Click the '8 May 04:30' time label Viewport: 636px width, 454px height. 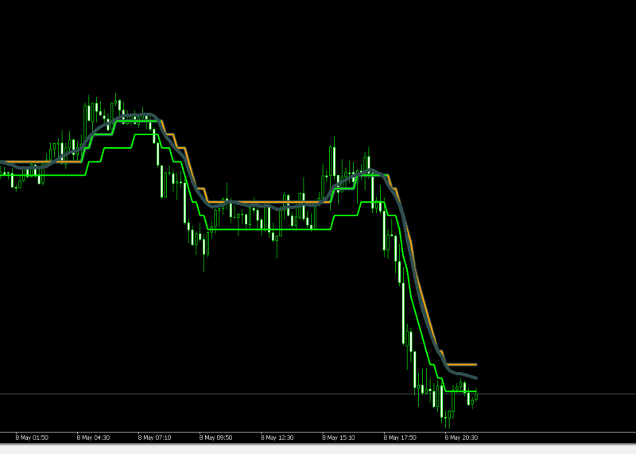93,437
